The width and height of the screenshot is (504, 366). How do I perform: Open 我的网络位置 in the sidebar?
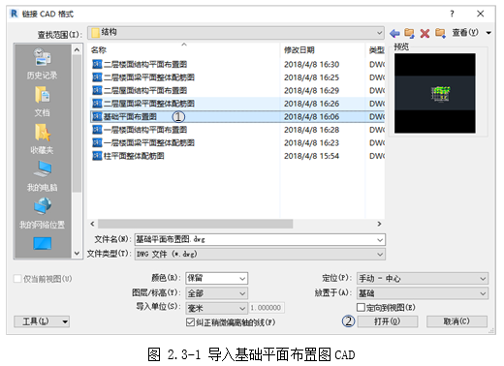[x=43, y=213]
